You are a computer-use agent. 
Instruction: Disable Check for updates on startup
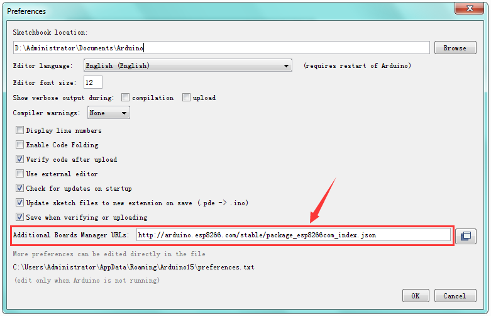[20, 189]
